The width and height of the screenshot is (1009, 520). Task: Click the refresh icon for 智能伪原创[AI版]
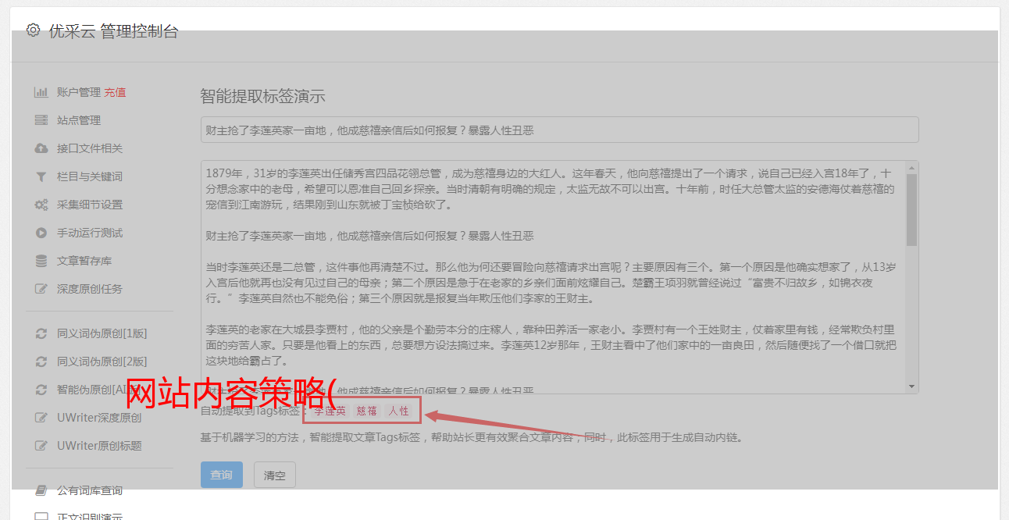[x=41, y=390]
